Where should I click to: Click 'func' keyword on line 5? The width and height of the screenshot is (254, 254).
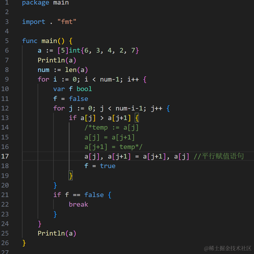(30, 41)
